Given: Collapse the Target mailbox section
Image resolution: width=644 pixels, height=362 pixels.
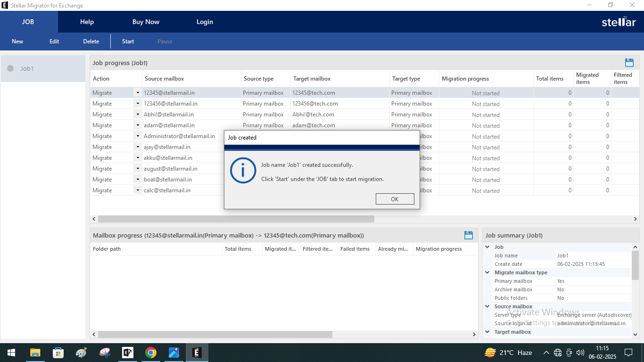Looking at the screenshot, I should point(487,332).
